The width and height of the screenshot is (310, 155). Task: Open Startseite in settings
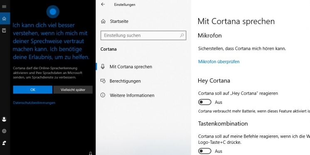tap(119, 21)
